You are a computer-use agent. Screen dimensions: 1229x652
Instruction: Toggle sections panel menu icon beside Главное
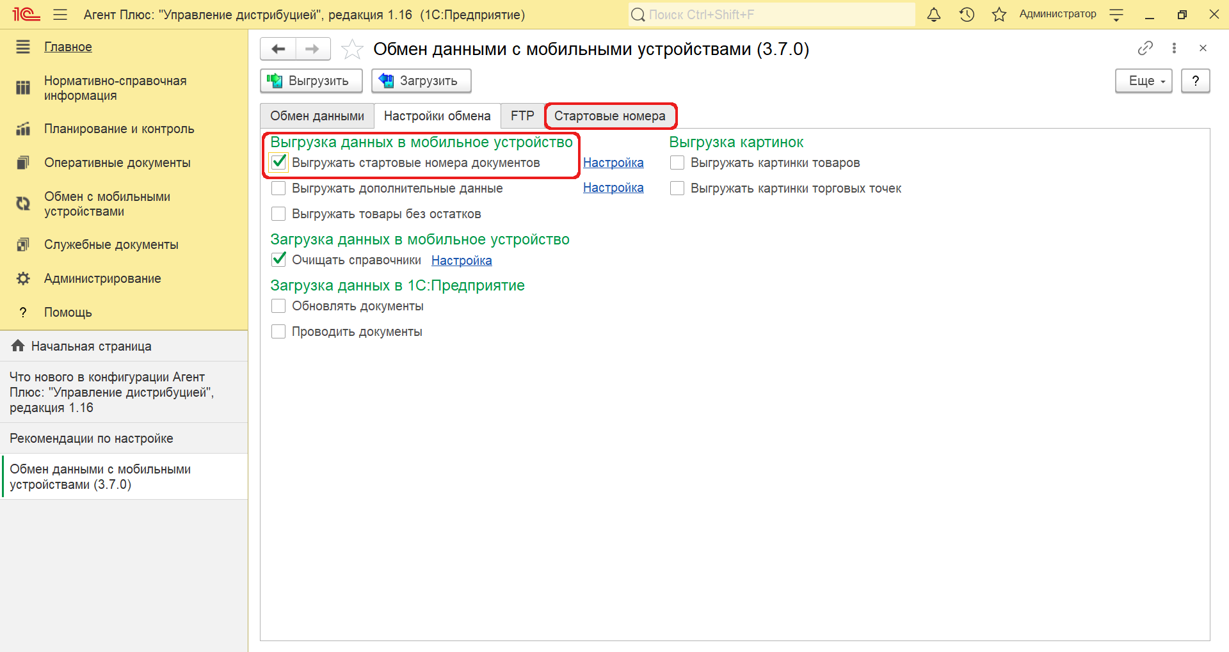(23, 47)
